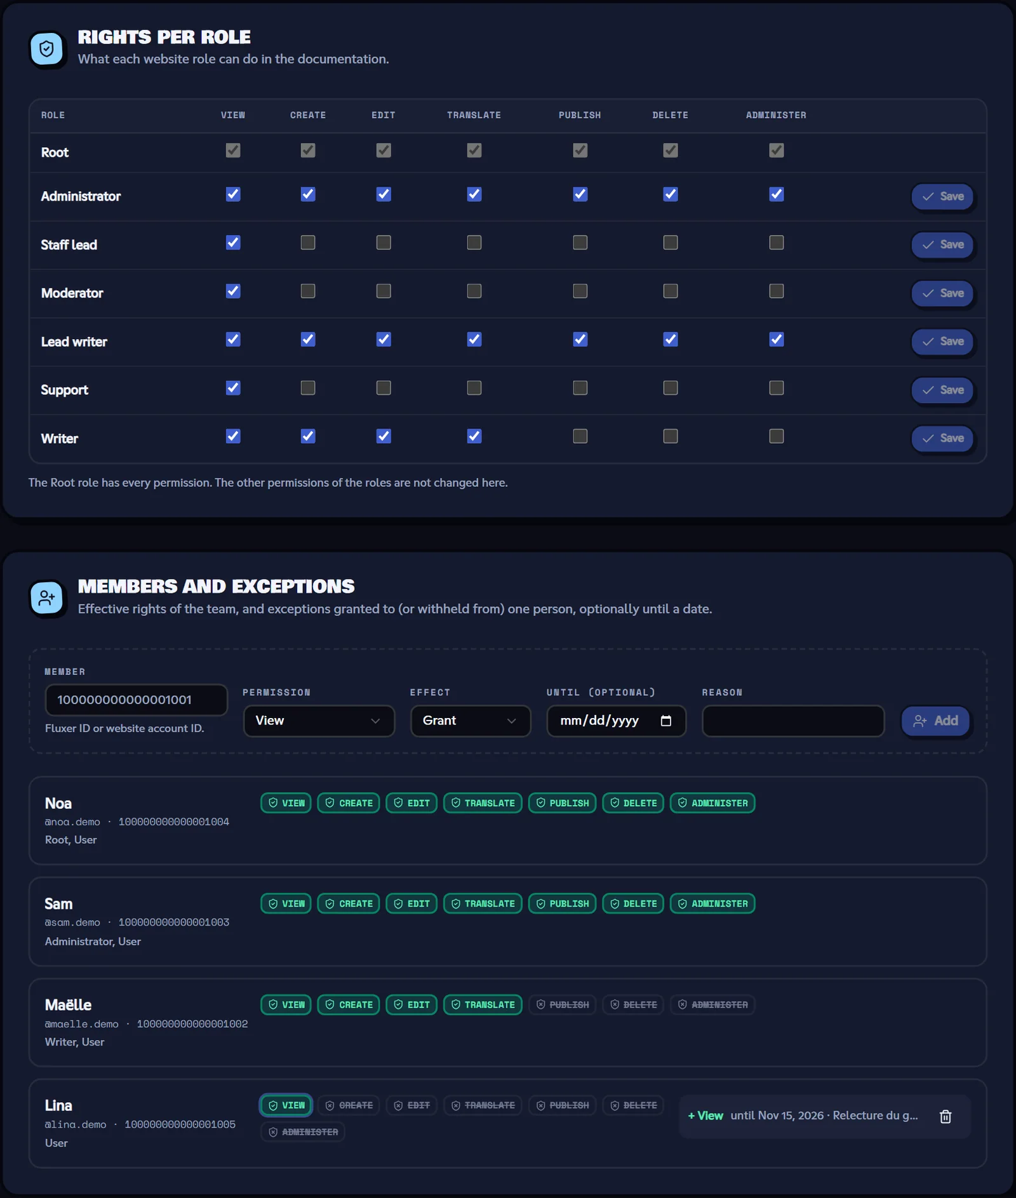
Task: Open the Permission dropdown showing View
Action: 319,721
